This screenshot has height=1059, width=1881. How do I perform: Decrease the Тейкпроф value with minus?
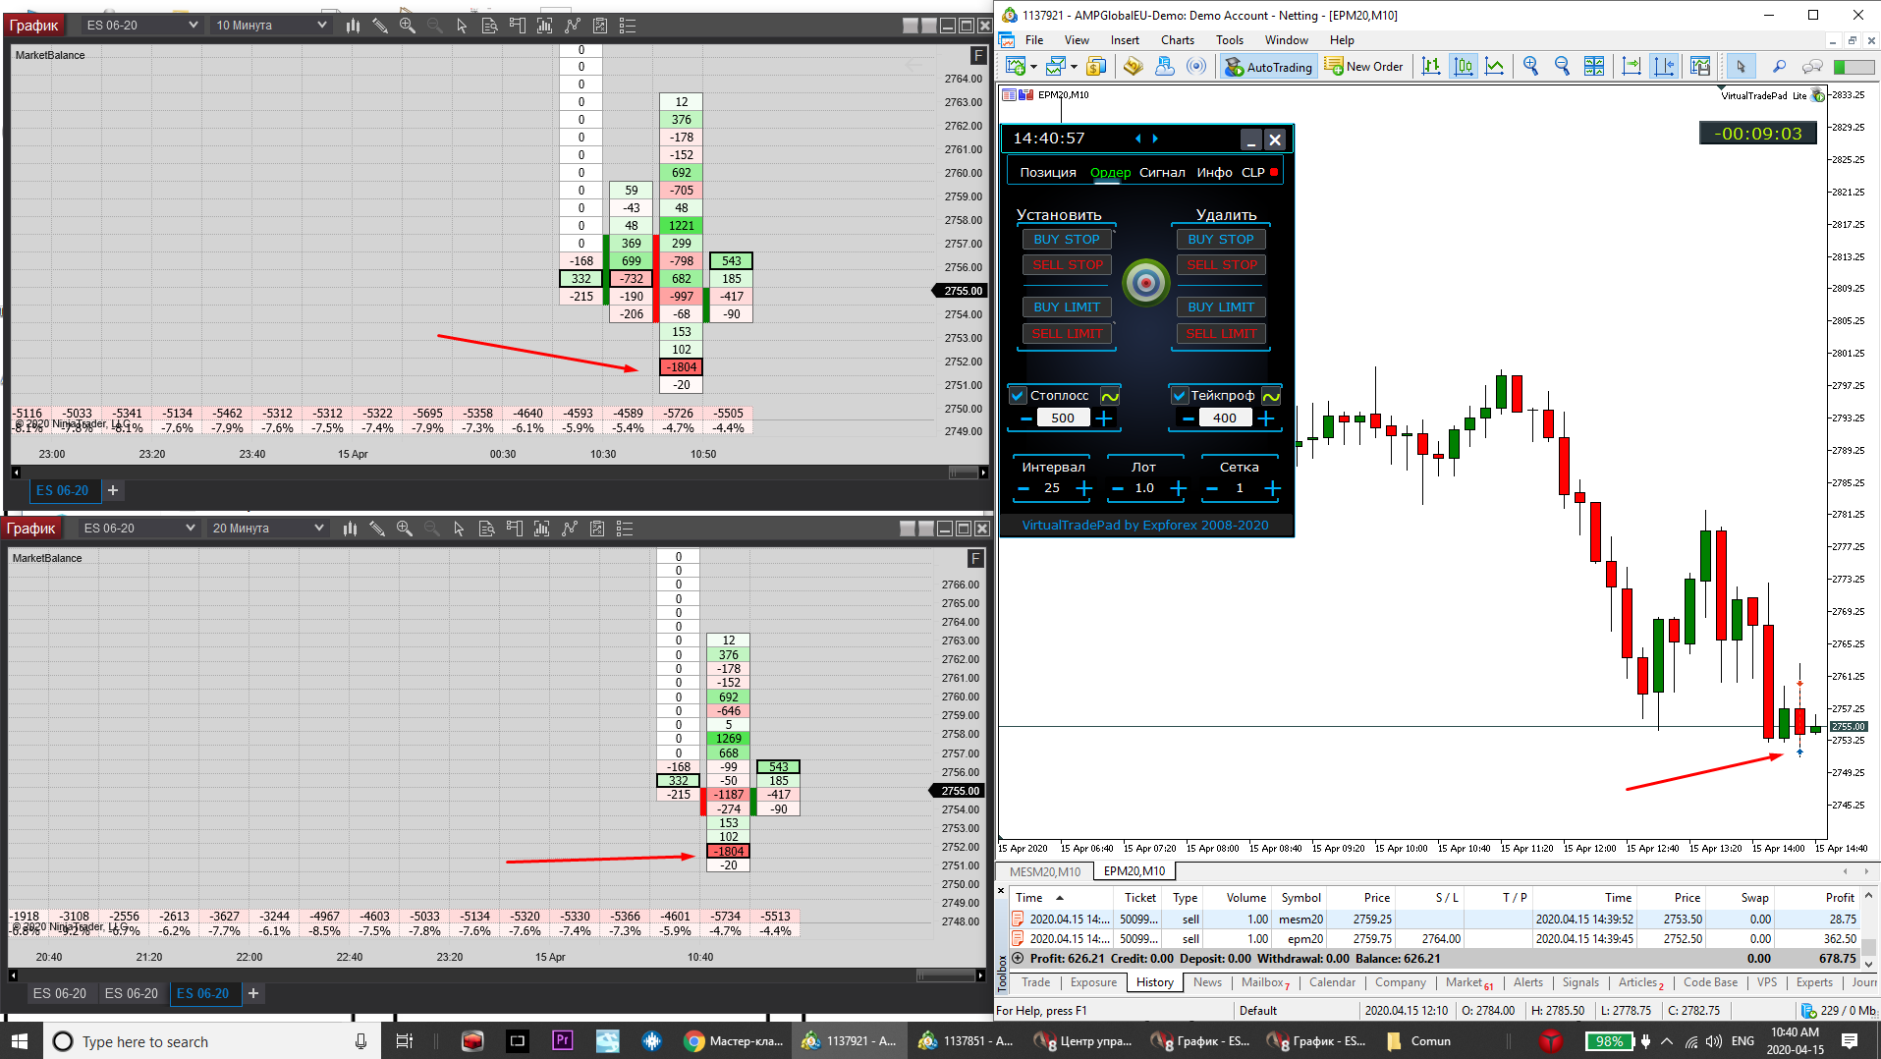click(x=1188, y=418)
